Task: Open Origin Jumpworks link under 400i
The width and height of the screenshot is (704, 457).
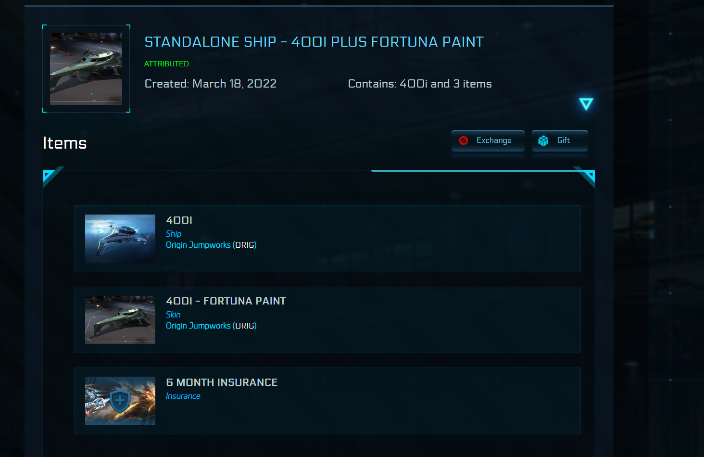Action: coord(198,245)
